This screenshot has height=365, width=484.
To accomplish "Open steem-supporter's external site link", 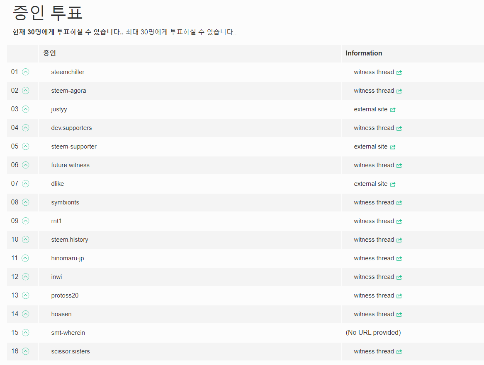I will point(375,146).
